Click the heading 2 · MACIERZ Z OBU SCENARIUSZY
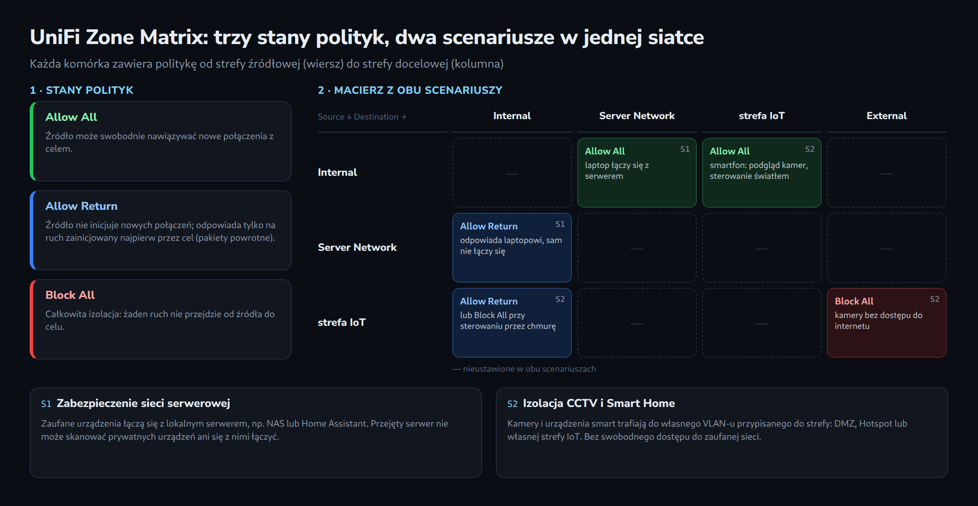978x506 pixels. 410,90
